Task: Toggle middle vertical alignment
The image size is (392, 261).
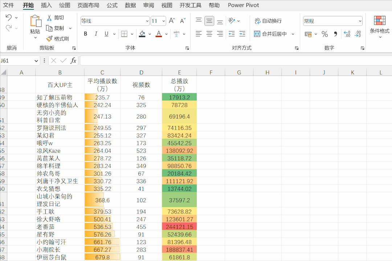Action: (209, 21)
